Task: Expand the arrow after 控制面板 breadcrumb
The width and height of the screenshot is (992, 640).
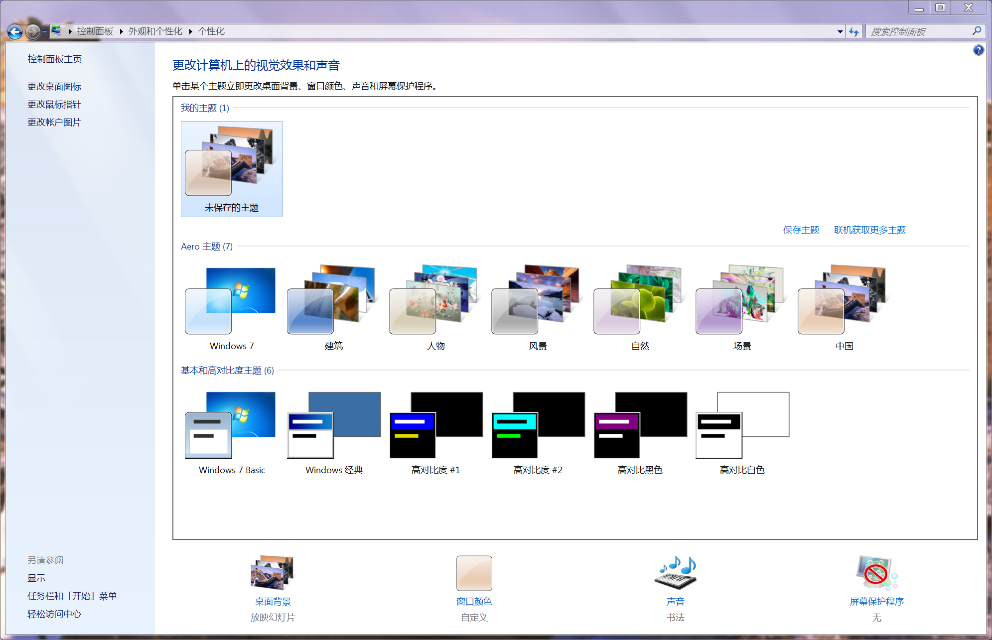Action: pos(121,31)
